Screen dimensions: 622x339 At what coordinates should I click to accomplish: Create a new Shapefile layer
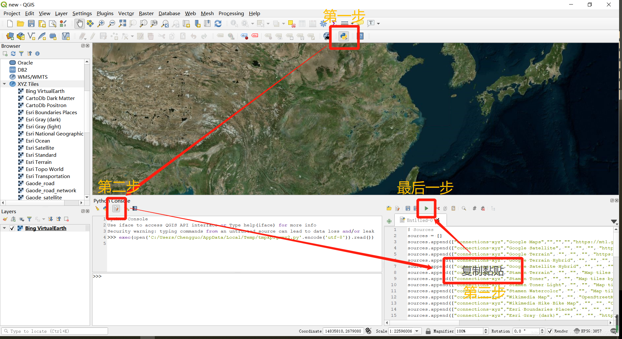(31, 36)
